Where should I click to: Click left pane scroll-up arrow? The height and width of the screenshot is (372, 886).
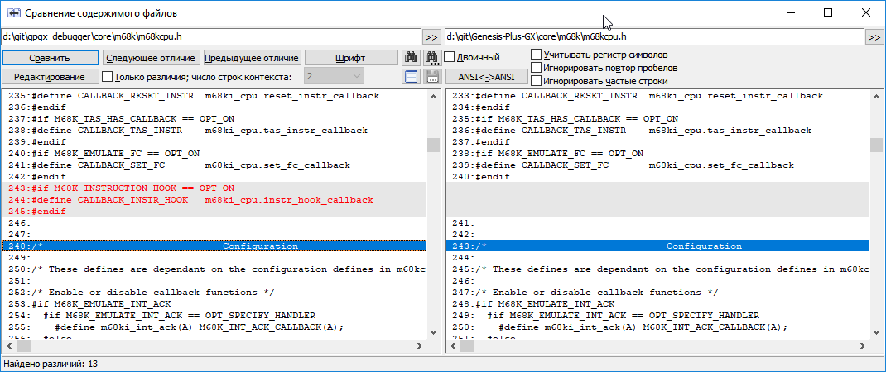tap(433, 97)
